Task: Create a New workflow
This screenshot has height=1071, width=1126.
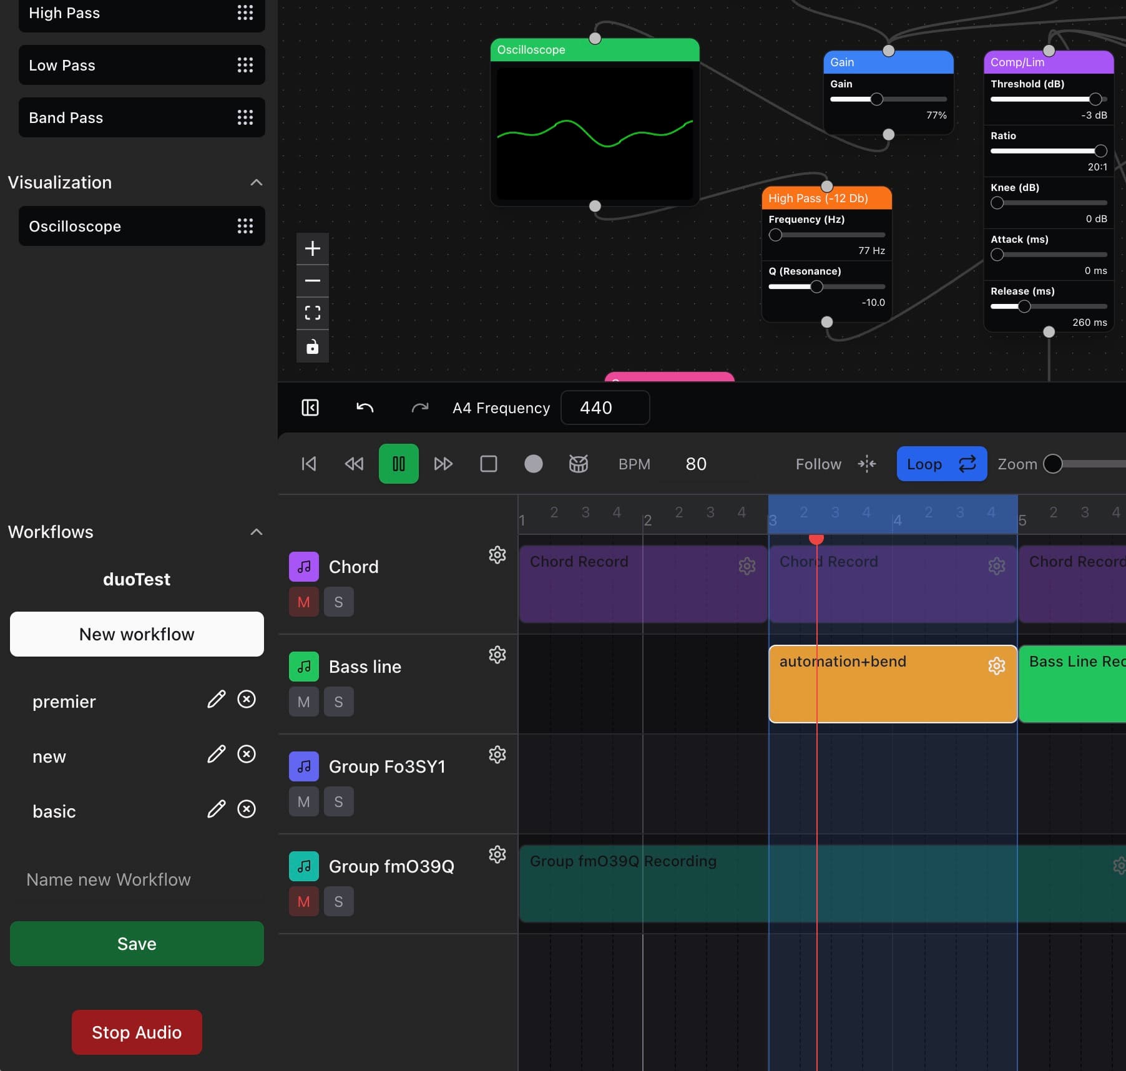Action: (136, 634)
